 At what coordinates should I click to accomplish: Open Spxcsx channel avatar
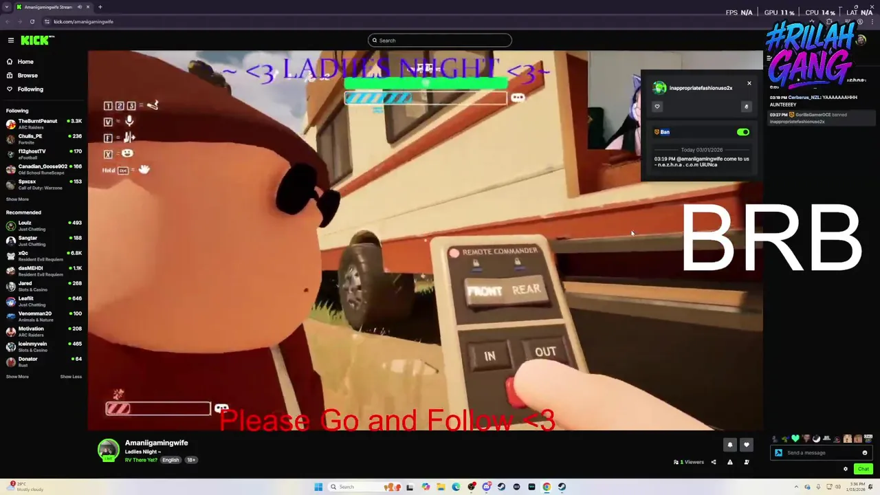[x=11, y=184]
